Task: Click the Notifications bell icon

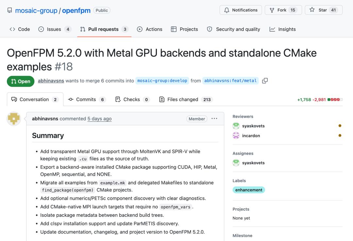Action: pos(227,10)
